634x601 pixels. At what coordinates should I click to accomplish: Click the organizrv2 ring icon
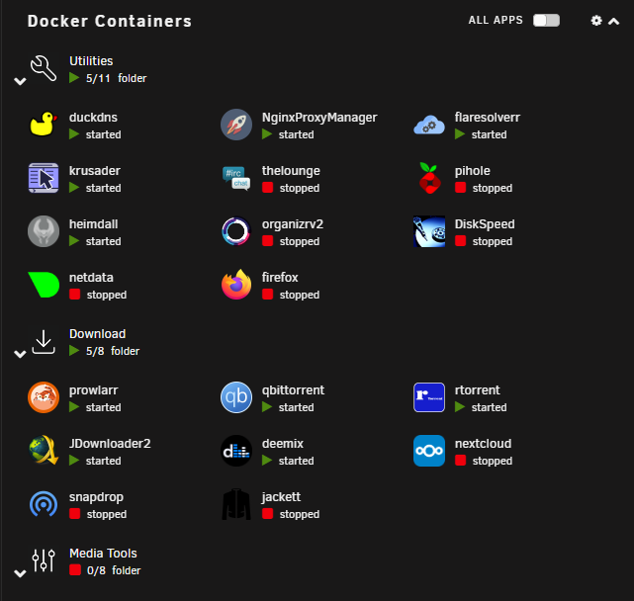[x=236, y=231]
